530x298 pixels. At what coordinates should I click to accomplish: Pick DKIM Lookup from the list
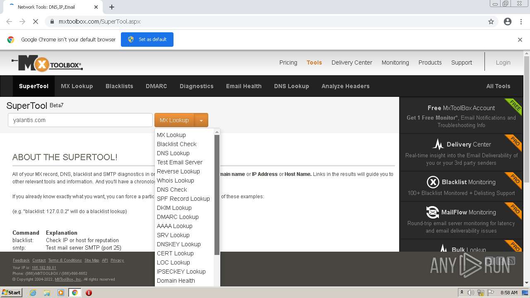click(174, 208)
